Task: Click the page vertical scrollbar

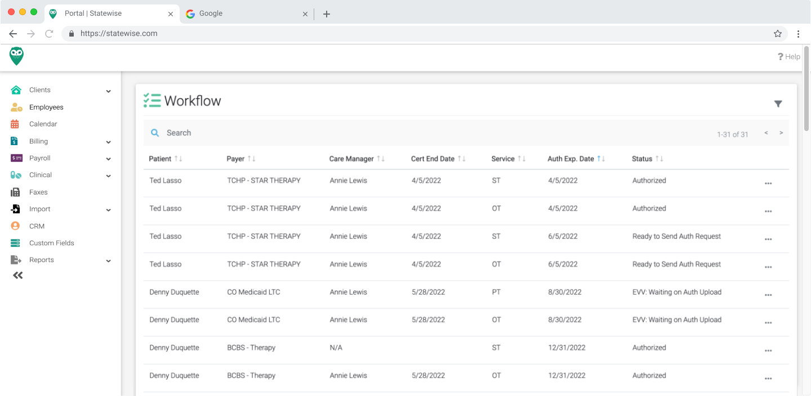Action: (806, 90)
